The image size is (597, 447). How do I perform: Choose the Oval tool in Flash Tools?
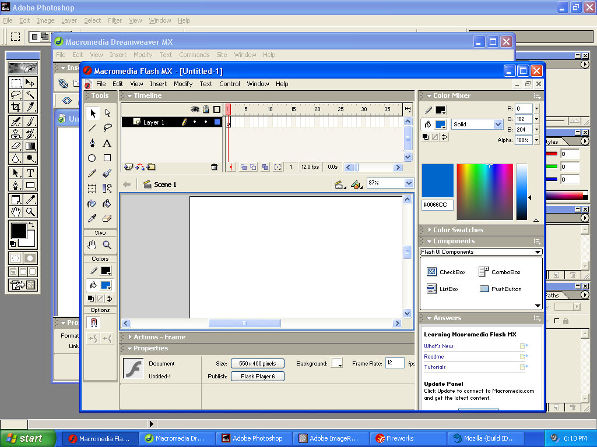pos(92,158)
